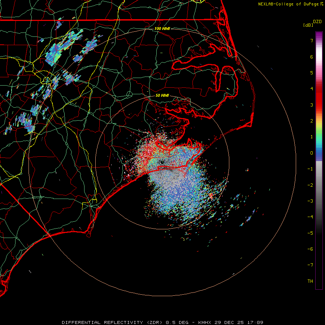Click the dark radar site center
Screen dimensions: 325x325
click(x=162, y=162)
